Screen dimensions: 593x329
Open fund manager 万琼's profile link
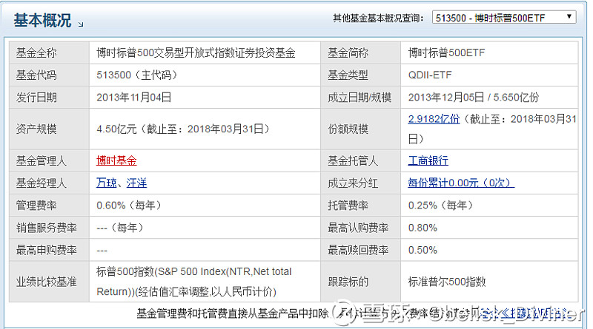106,183
